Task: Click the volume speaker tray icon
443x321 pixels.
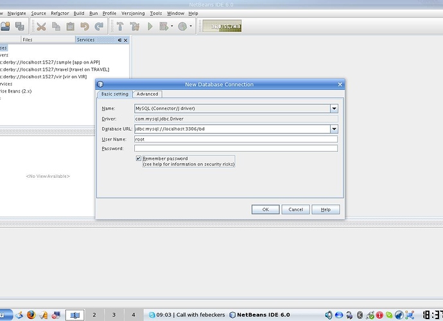Action: [x=329, y=315]
